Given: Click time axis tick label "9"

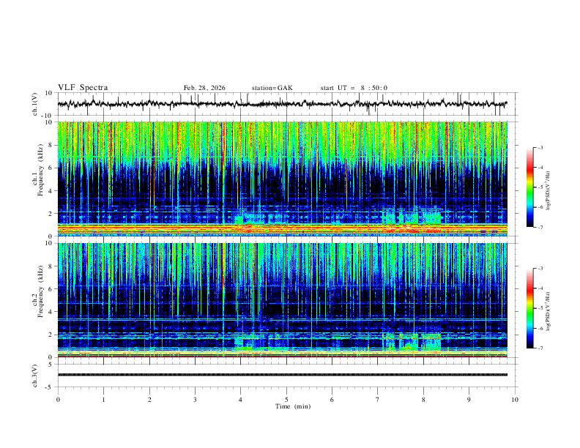Looking at the screenshot, I should (x=469, y=400).
